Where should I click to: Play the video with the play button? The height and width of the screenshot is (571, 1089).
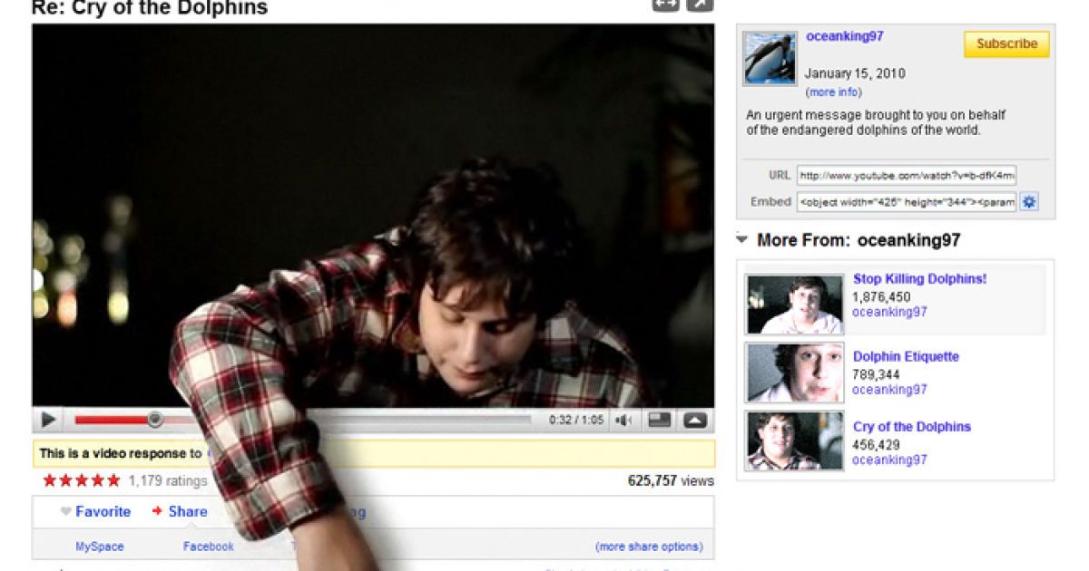coord(48,420)
